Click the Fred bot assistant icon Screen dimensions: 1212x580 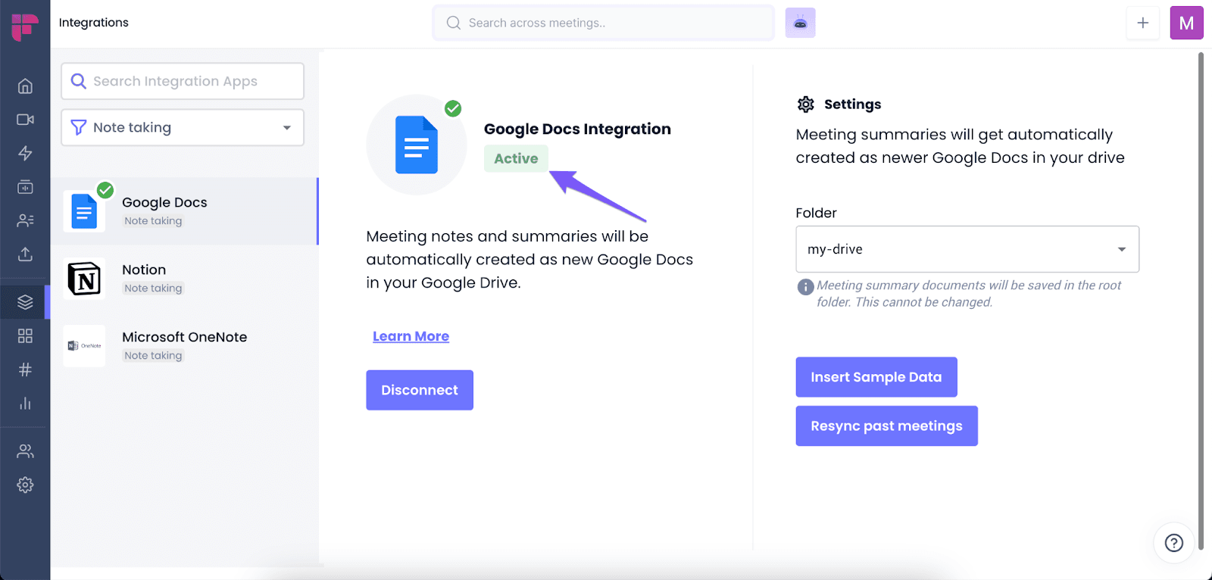(x=800, y=23)
